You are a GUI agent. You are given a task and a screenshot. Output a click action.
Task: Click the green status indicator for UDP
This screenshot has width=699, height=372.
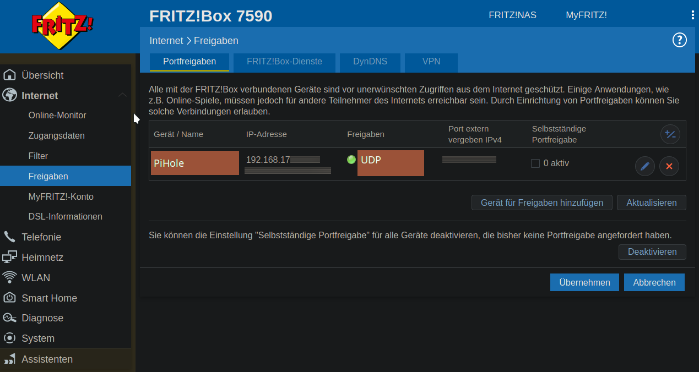click(351, 160)
